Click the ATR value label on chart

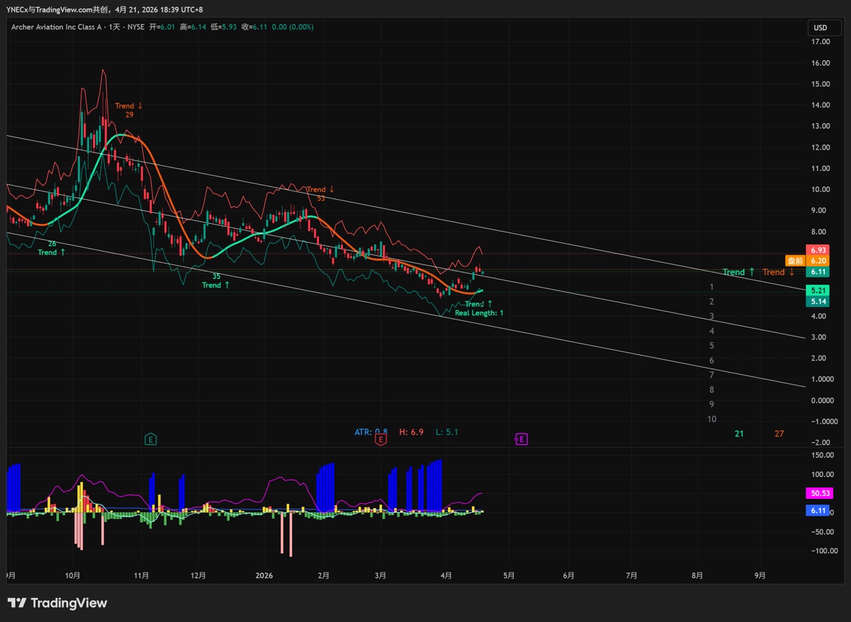pos(371,432)
